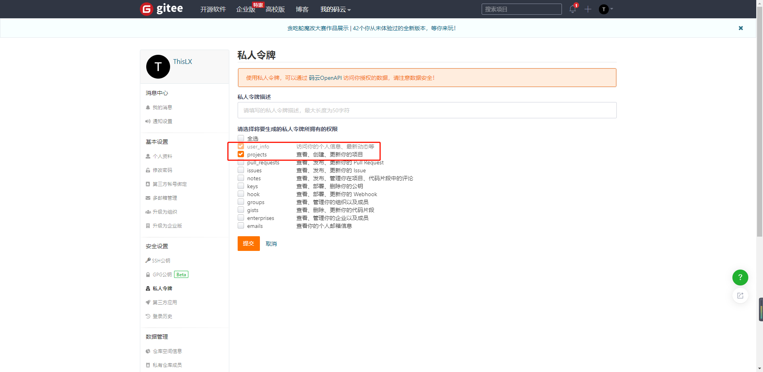Click the 搜索项目 search box
The image size is (763, 372).
pyautogui.click(x=522, y=9)
